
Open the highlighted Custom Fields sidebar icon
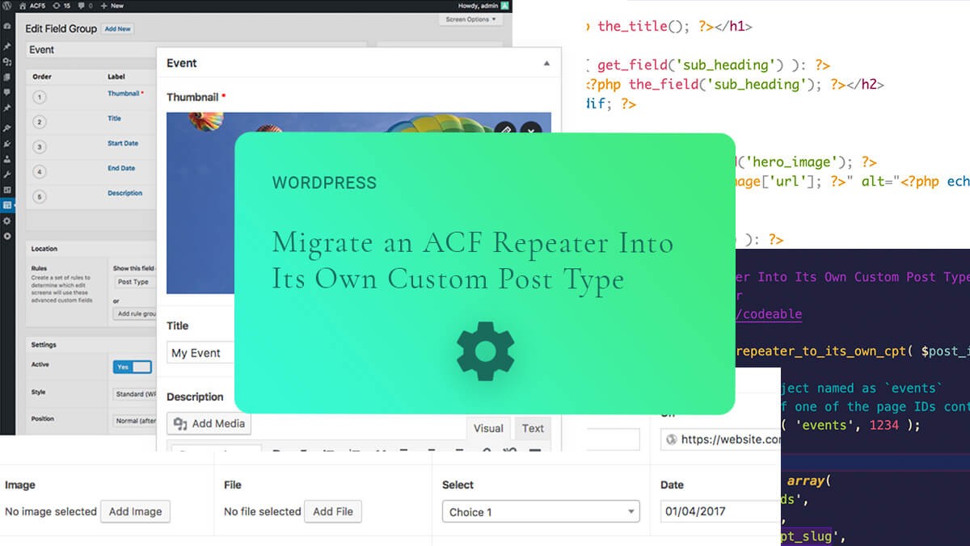point(7,204)
